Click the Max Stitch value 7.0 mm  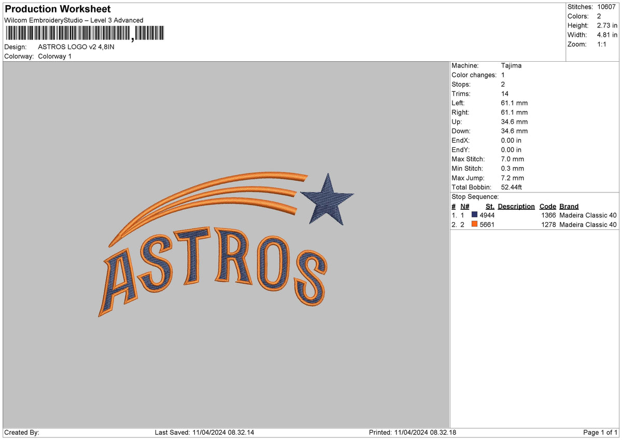pyautogui.click(x=512, y=159)
